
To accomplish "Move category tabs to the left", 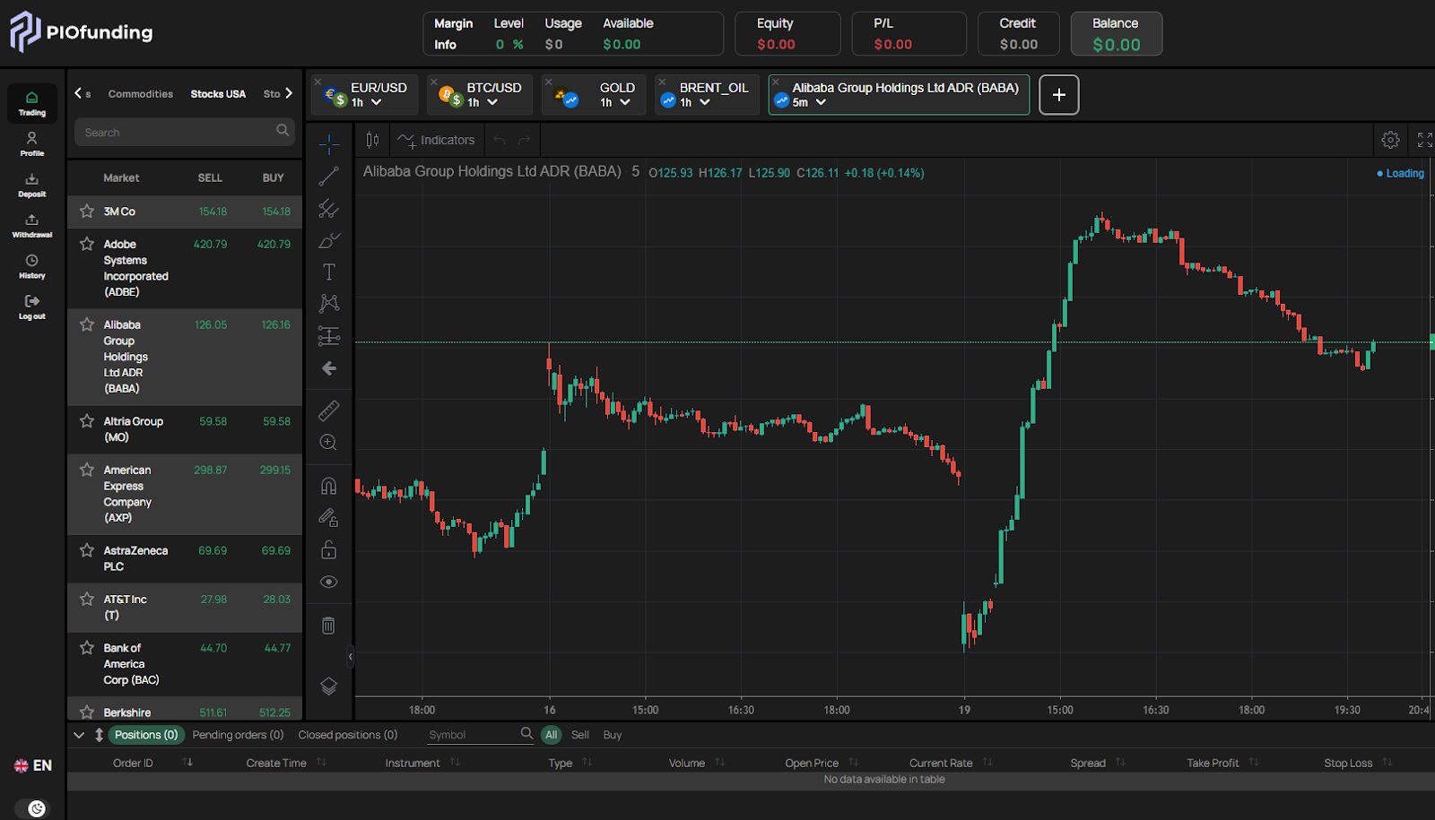I will point(78,93).
